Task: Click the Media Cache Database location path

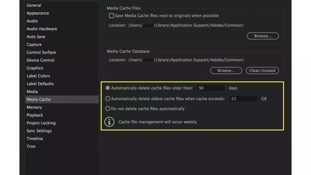Action: tap(186, 60)
